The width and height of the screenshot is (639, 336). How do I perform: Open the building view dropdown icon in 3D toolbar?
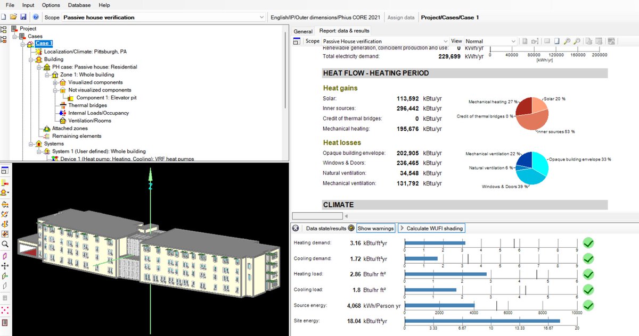pos(5,192)
